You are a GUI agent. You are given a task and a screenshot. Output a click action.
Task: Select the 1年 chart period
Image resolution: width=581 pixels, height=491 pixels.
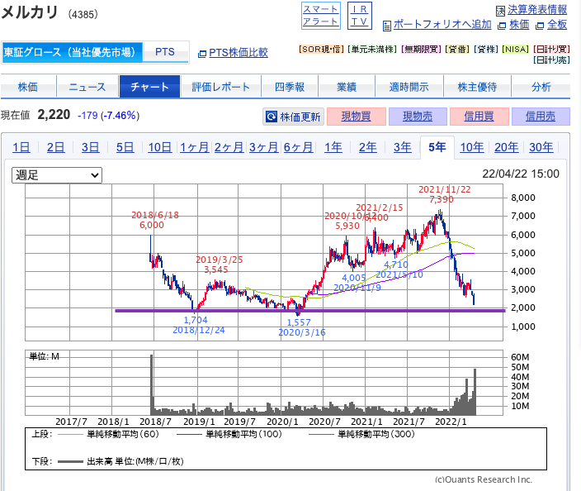pos(333,147)
